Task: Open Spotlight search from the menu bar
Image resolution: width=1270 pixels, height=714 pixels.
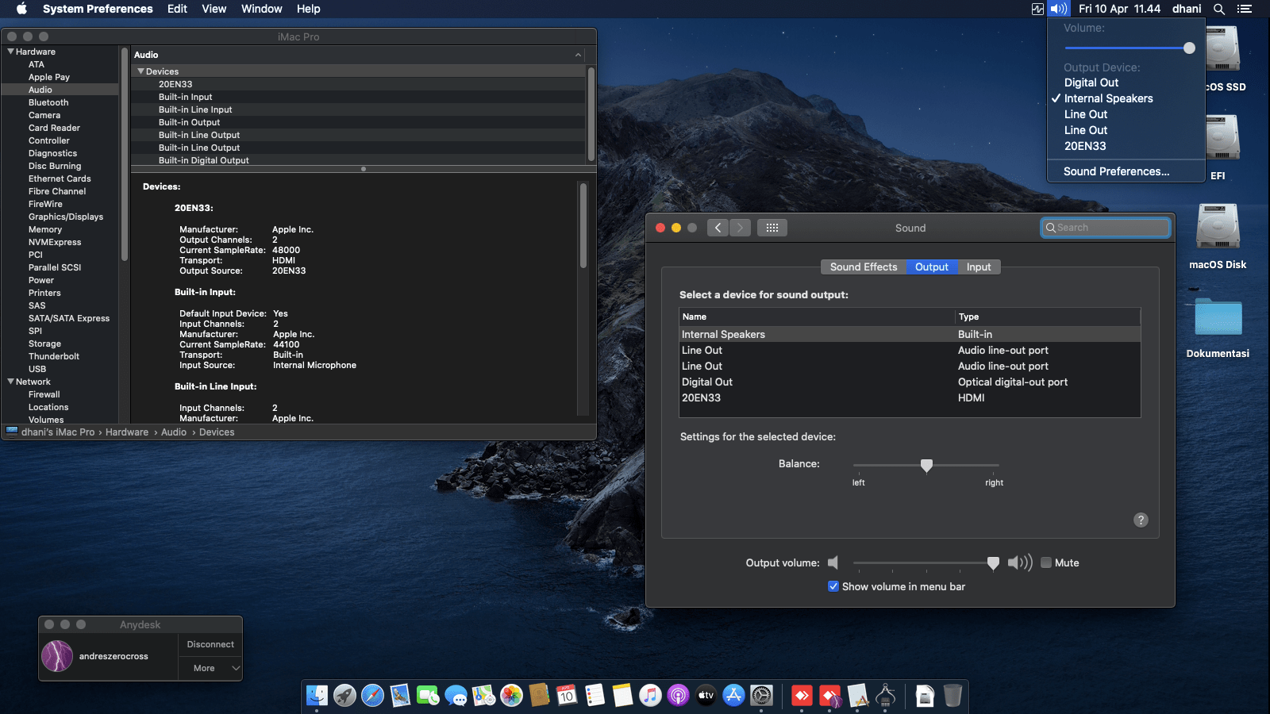Action: click(x=1219, y=9)
